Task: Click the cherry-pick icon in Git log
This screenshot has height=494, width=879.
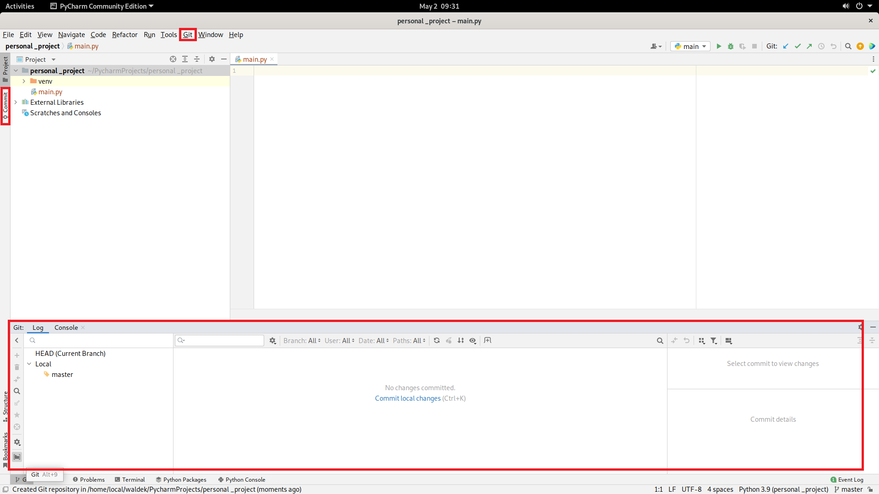Action: point(449,340)
